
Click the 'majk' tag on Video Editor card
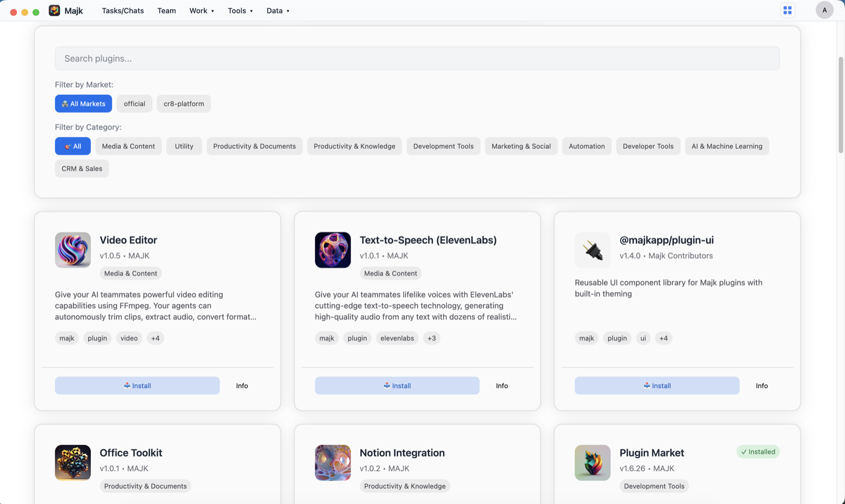pos(67,338)
